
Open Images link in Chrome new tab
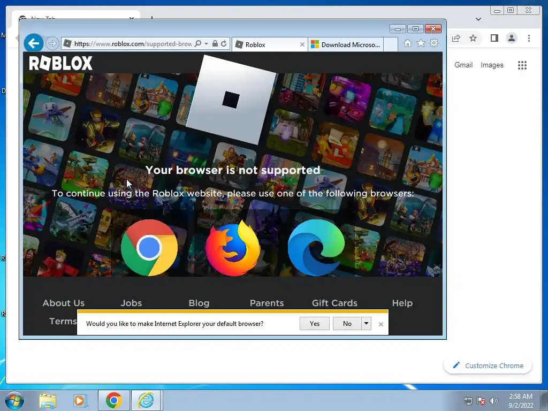coord(492,65)
